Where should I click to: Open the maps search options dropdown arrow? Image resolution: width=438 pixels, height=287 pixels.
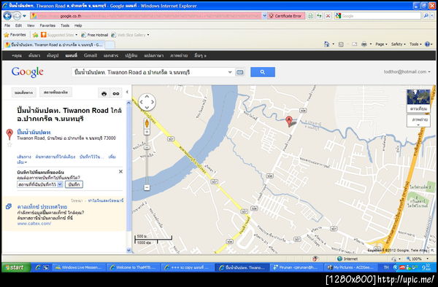click(x=230, y=72)
